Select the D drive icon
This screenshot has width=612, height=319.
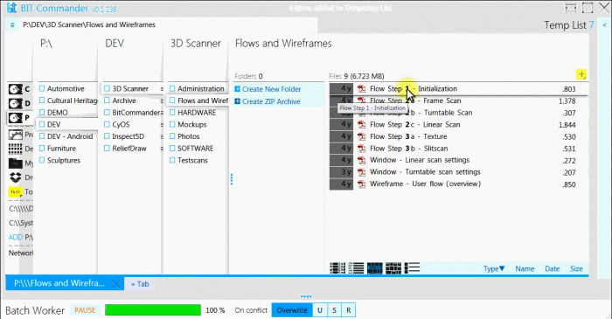16,103
